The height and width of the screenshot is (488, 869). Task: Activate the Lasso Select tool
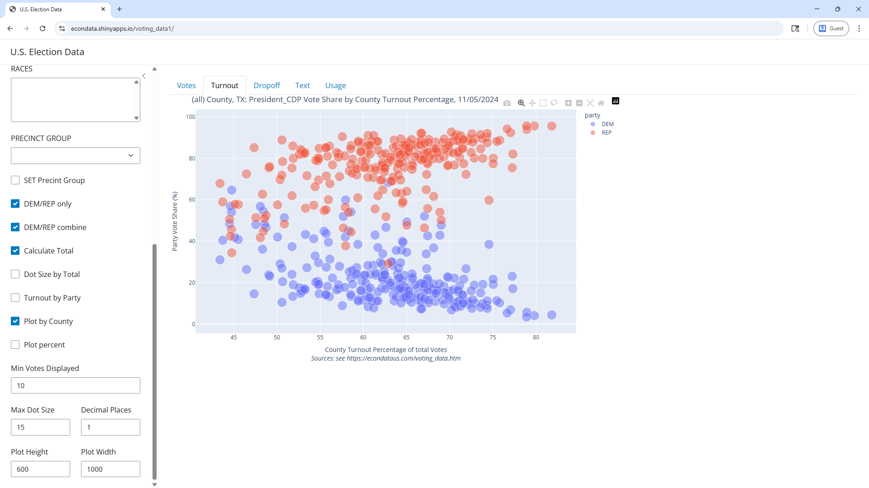click(554, 103)
